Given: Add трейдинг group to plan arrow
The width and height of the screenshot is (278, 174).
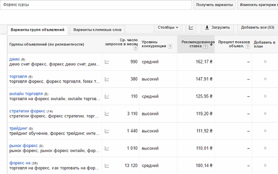Looking at the screenshot, I should click(x=265, y=131).
